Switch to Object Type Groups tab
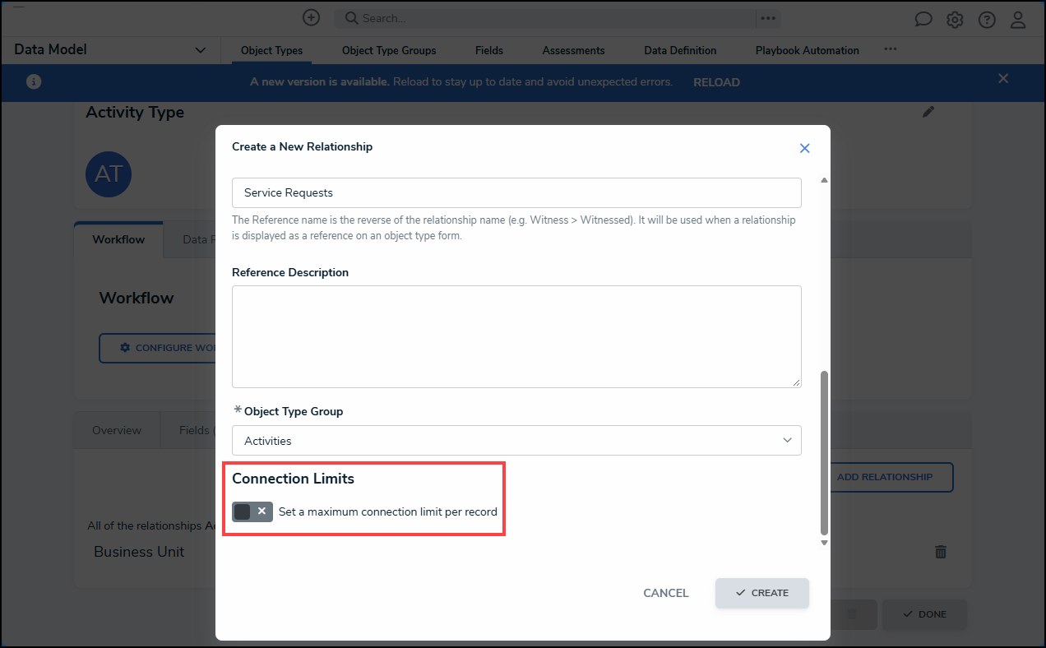This screenshot has width=1046, height=648. [389, 50]
